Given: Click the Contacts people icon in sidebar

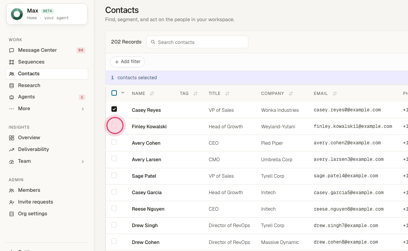Looking at the screenshot, I should pyautogui.click(x=11, y=74).
